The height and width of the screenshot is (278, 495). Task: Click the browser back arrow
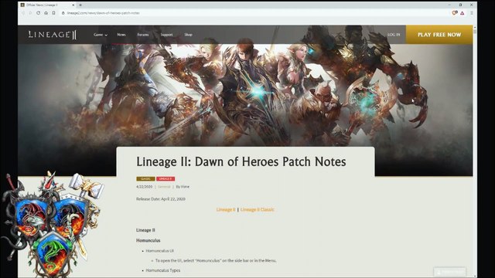23,13
